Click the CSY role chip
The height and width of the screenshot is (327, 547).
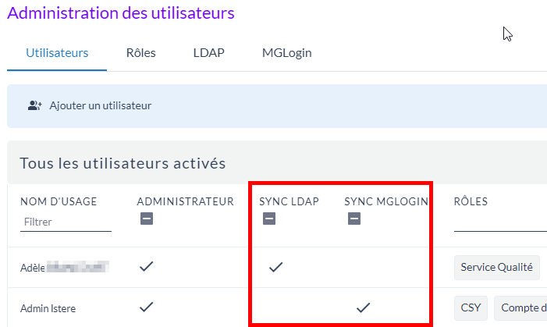pyautogui.click(x=471, y=307)
